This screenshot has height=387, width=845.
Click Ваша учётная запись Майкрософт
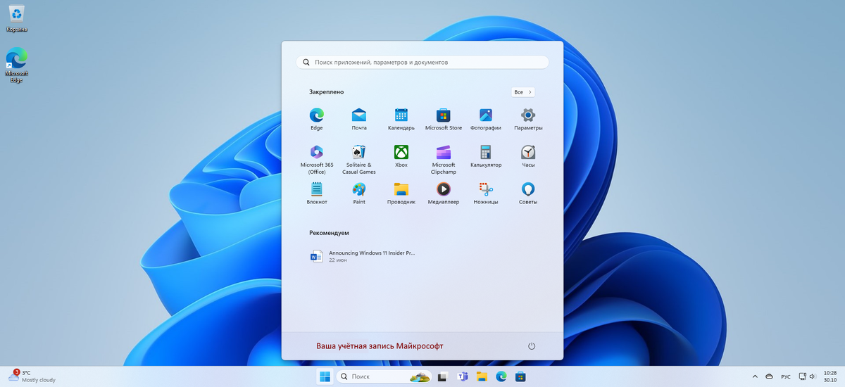coord(380,346)
